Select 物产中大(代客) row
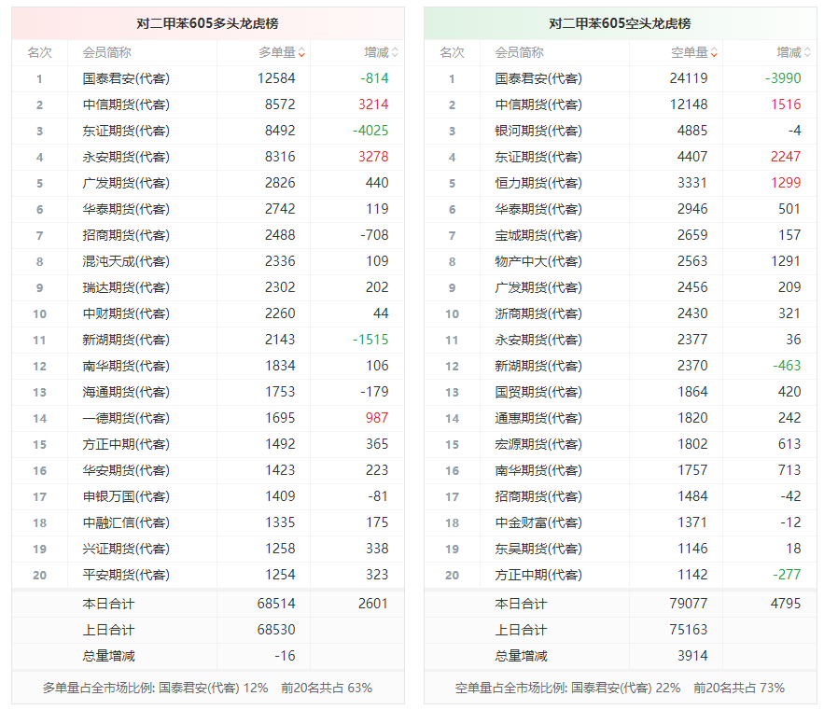 pyautogui.click(x=621, y=262)
